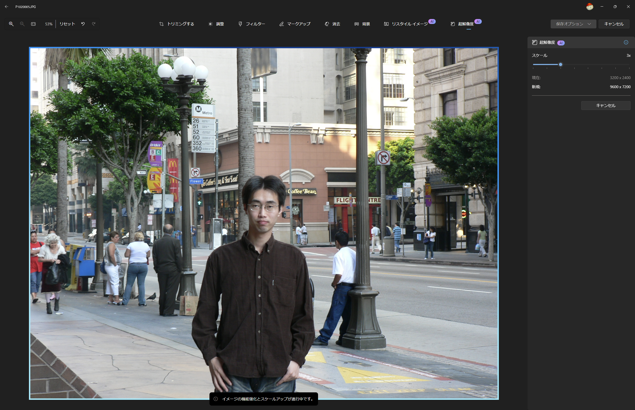Click the redo arrow icon

click(94, 24)
